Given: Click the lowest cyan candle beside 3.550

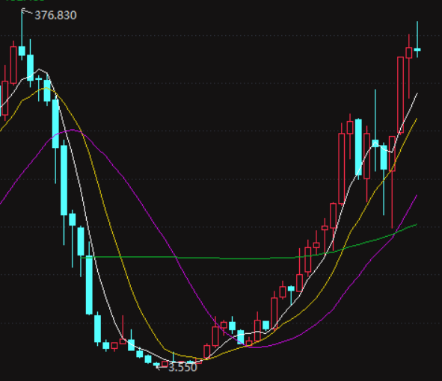Looking at the screenshot, I should tap(156, 364).
